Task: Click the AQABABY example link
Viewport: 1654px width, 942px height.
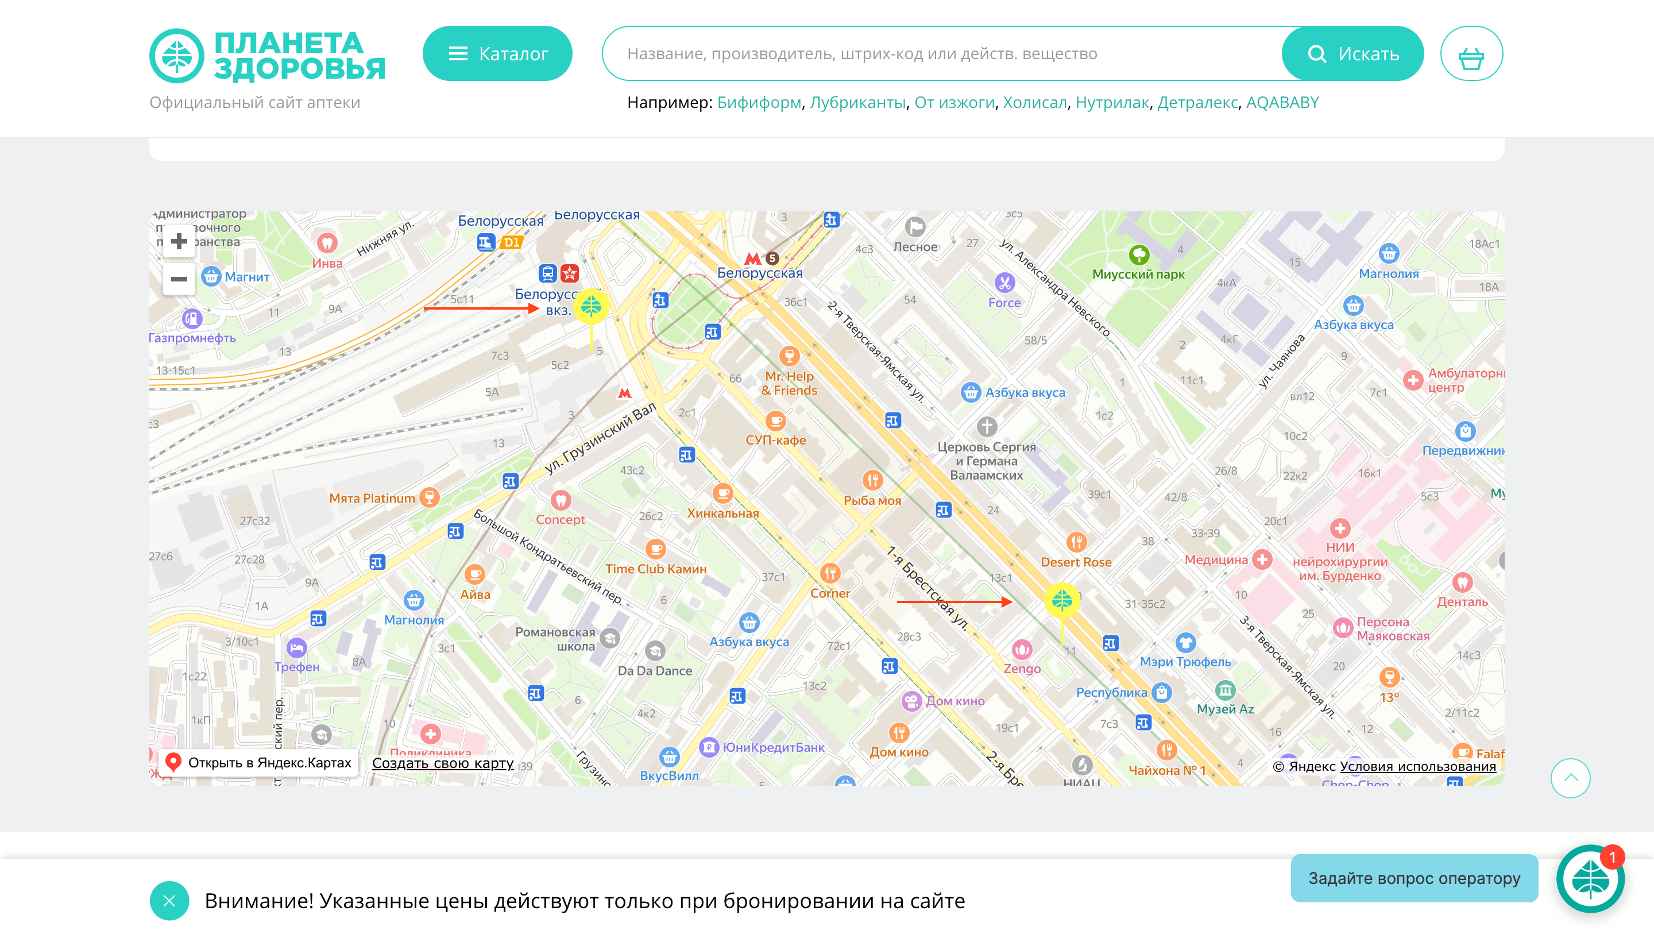Action: click(1282, 102)
